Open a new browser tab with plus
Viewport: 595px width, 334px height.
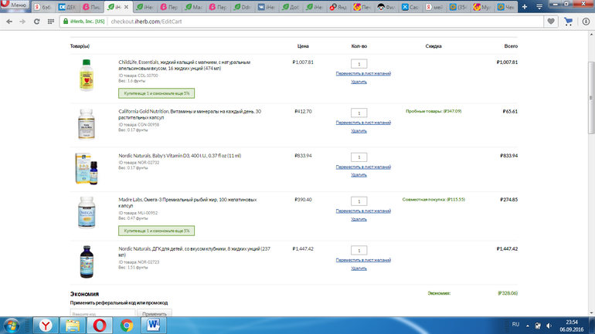point(525,6)
